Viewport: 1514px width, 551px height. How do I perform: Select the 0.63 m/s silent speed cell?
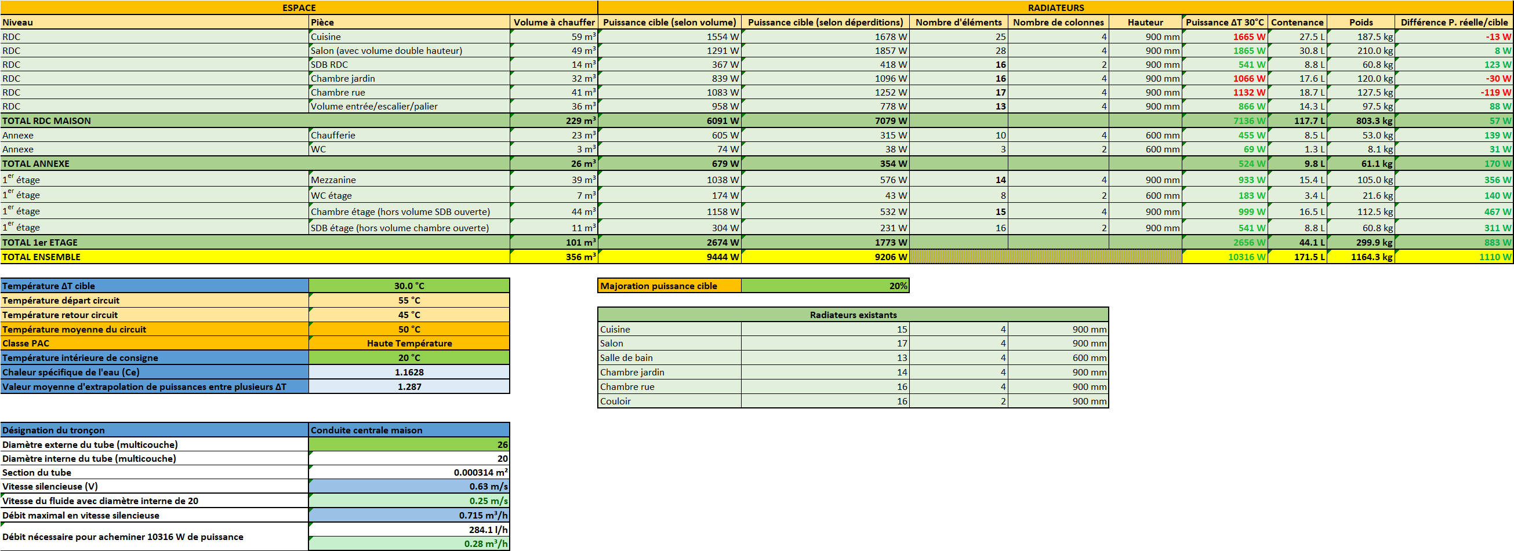[x=409, y=486]
